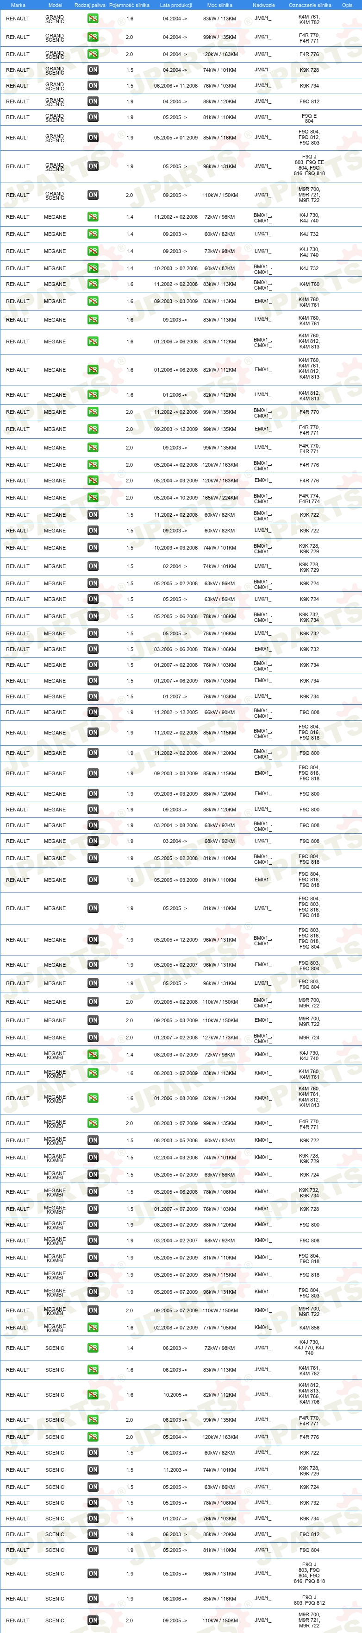Select the '127kW / 173KM' power cell

tap(219, 1038)
